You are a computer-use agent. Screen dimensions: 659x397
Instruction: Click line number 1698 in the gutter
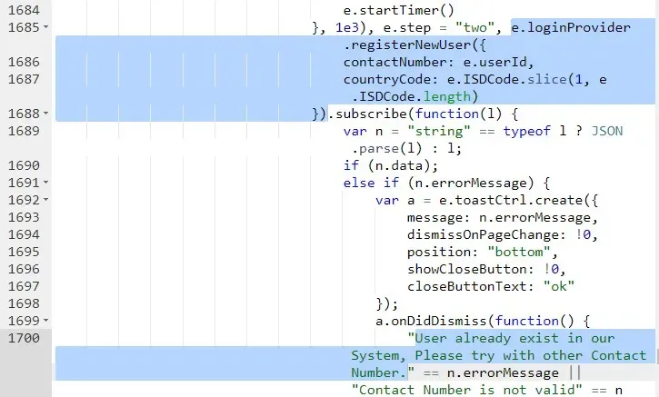tap(24, 303)
